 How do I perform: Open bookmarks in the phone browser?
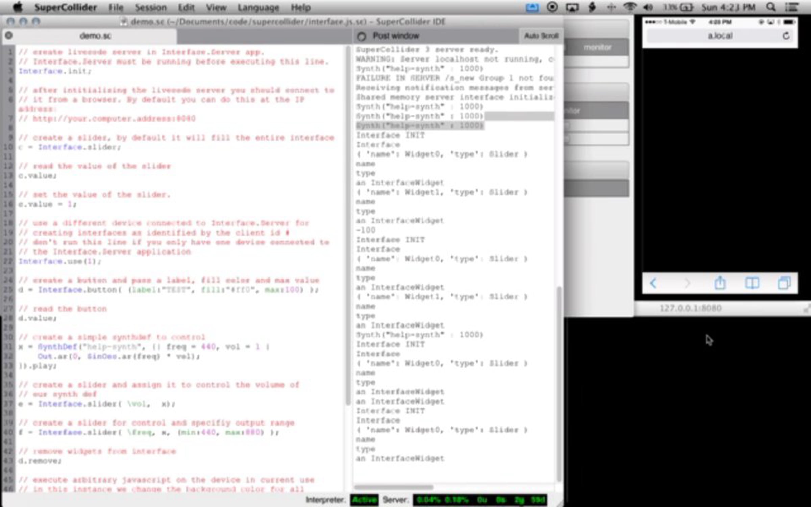click(752, 283)
